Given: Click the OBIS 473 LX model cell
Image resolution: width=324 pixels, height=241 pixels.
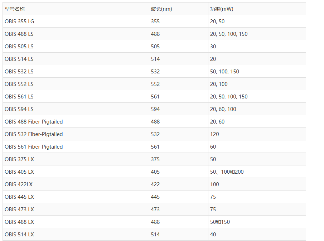Looking at the screenshot, I should click(19, 209).
